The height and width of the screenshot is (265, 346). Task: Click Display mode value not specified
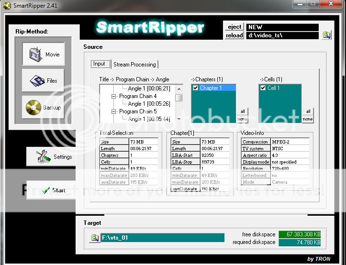pos(284,162)
